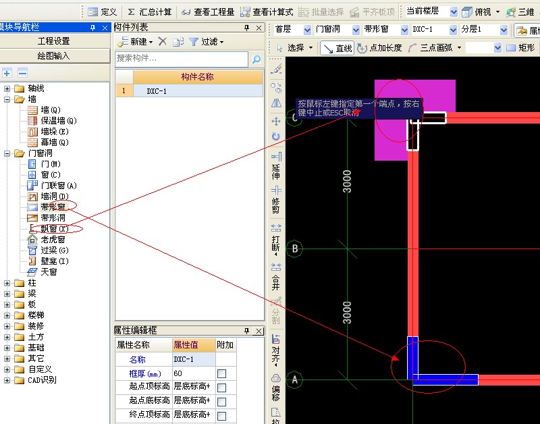
Task: Expand the 基础 tree folder
Action: (7, 348)
